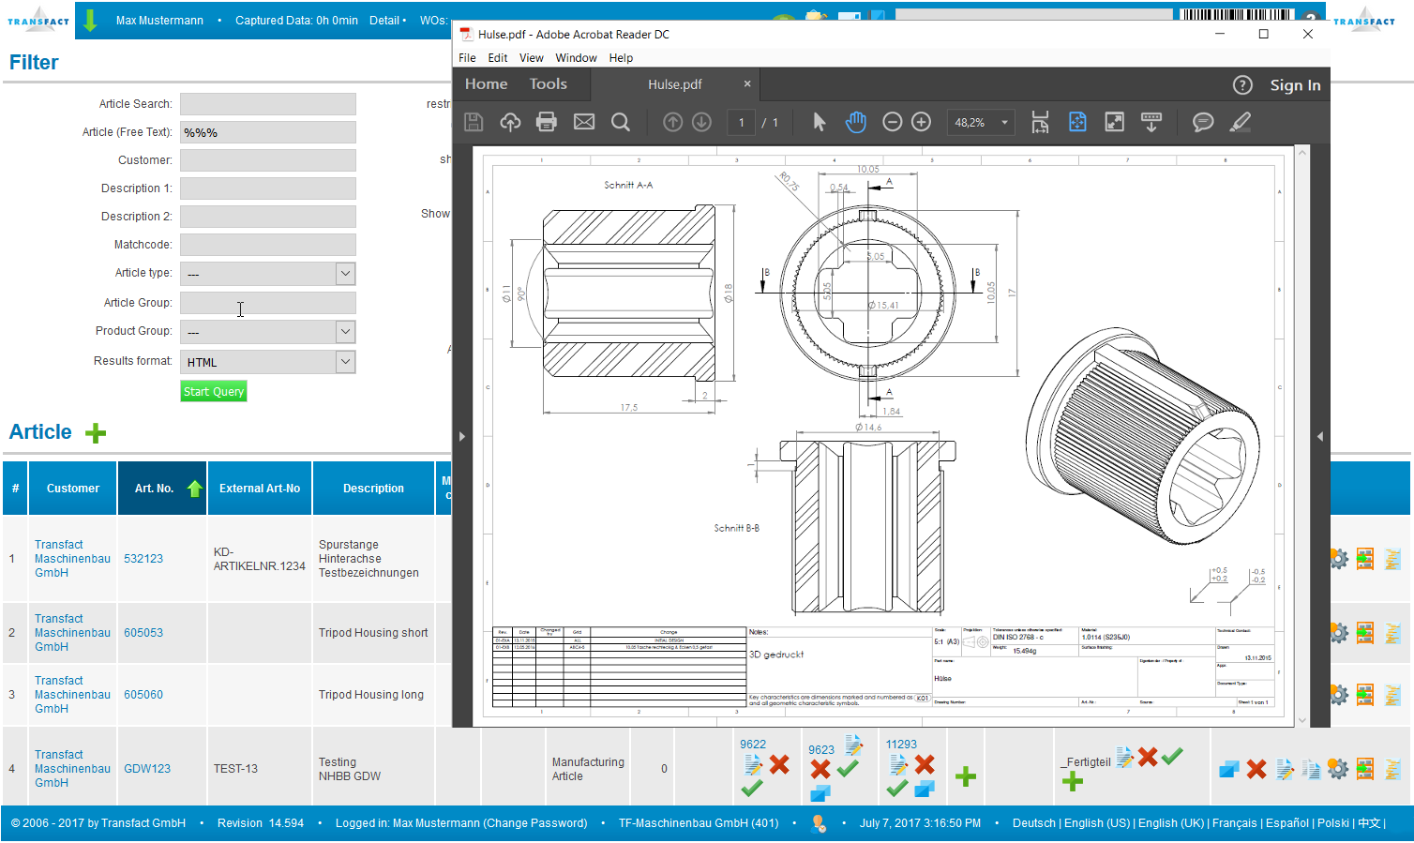Image resolution: width=1414 pixels, height=843 pixels.
Task: Expand left navigation pane in Acrobat
Action: pyautogui.click(x=461, y=436)
